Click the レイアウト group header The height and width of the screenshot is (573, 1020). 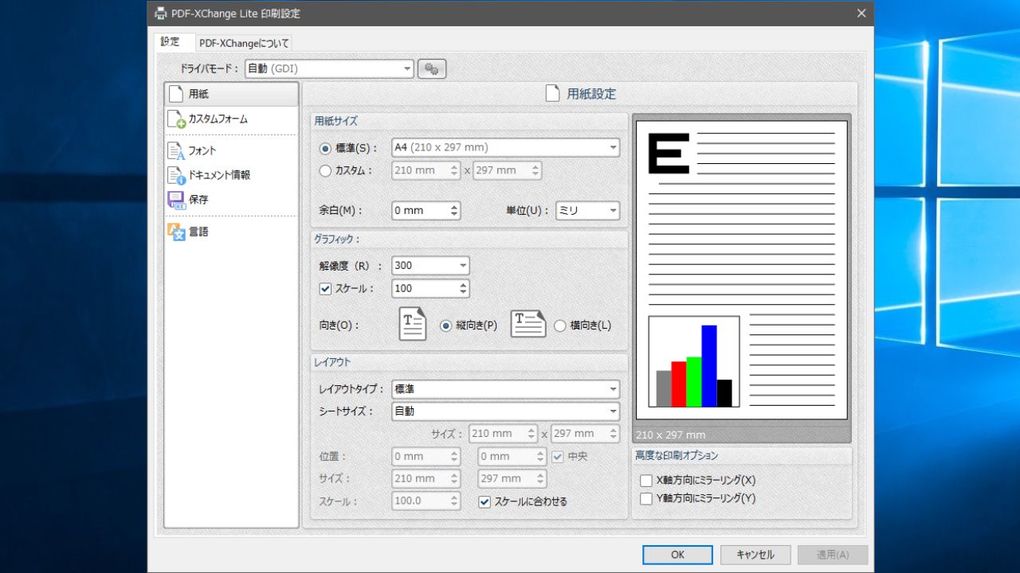point(469,362)
